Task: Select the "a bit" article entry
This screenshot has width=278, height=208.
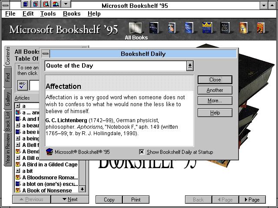Action: point(27,171)
